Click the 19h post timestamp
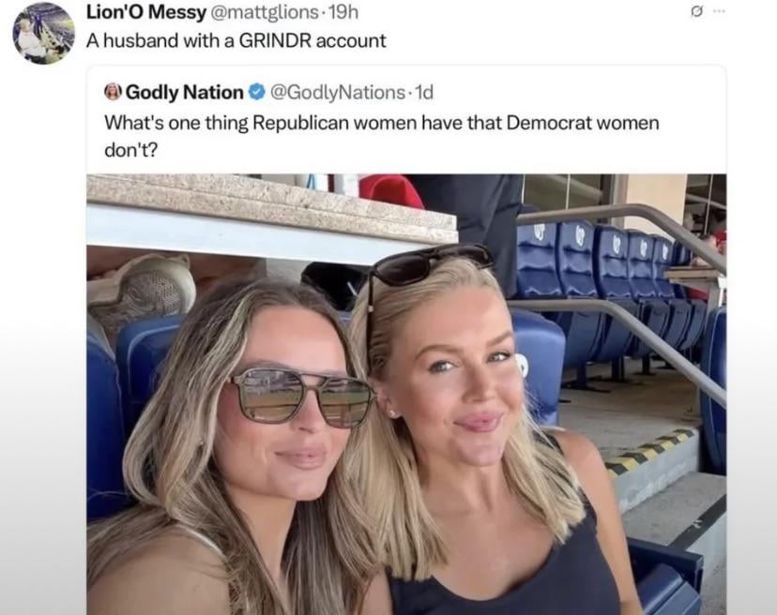Viewport: 777px width, 615px height. coord(343,12)
